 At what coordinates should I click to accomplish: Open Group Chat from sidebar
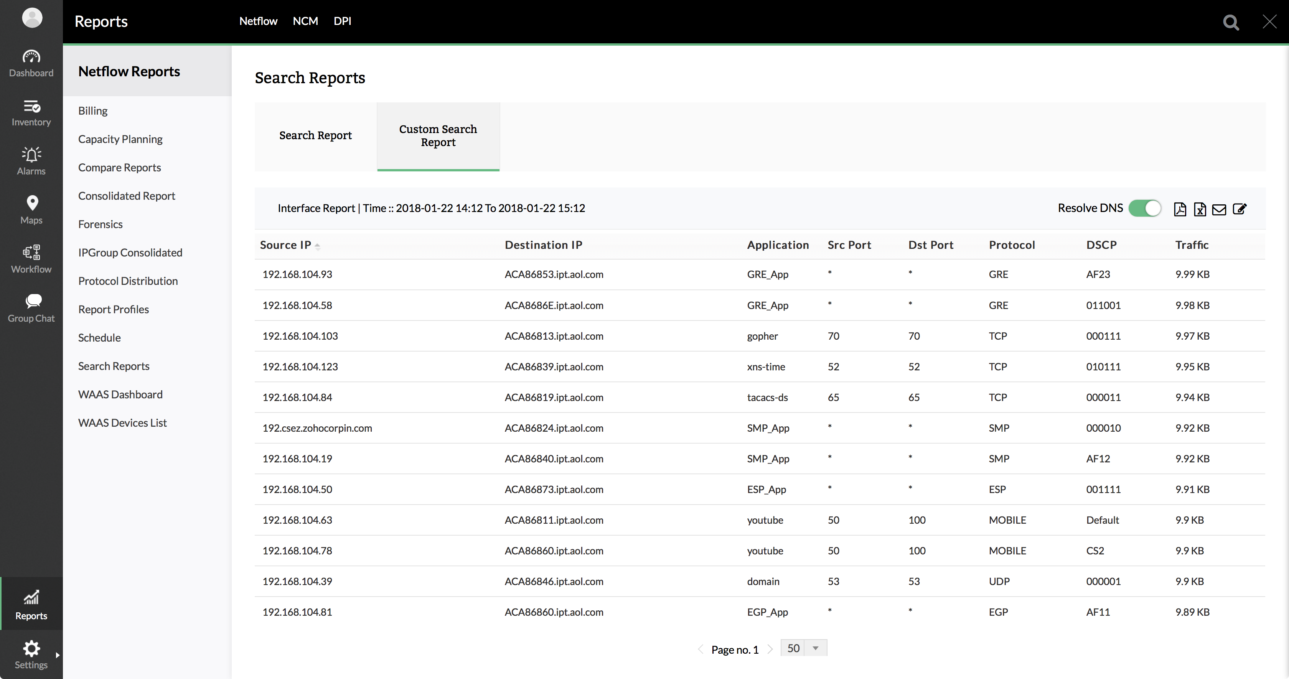point(31,307)
